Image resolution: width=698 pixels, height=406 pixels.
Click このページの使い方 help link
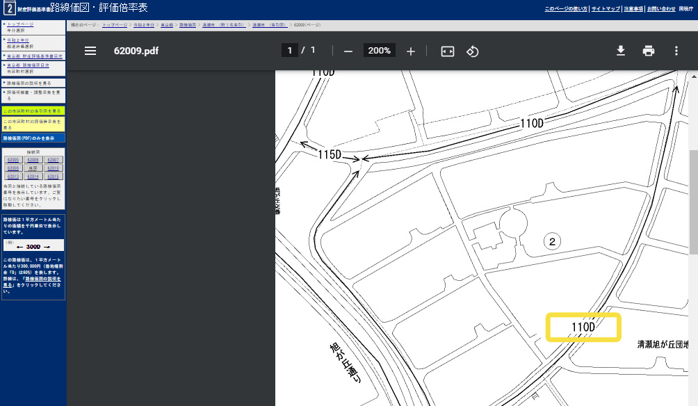(566, 8)
